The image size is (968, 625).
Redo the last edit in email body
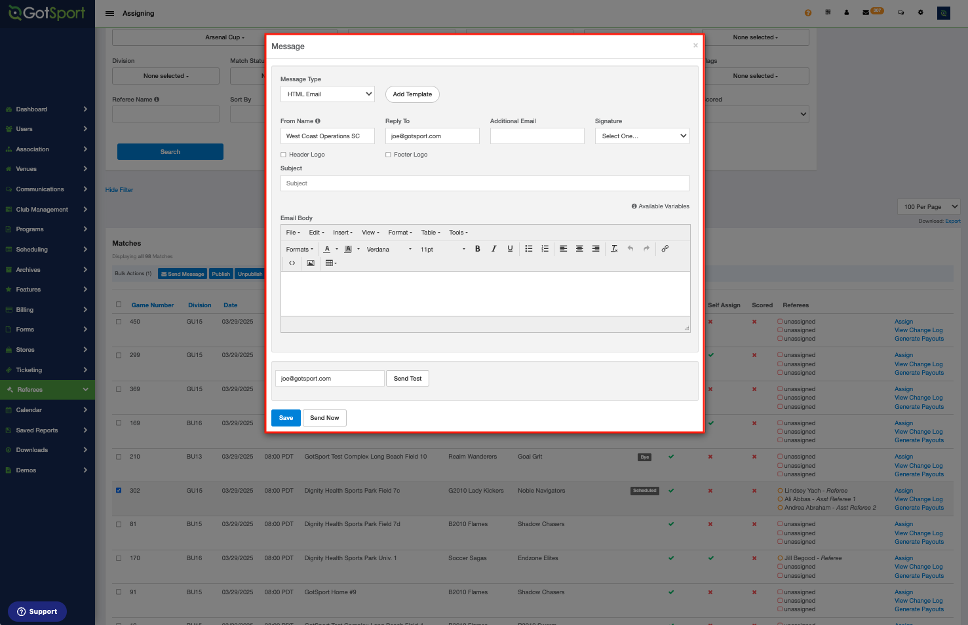(x=646, y=249)
